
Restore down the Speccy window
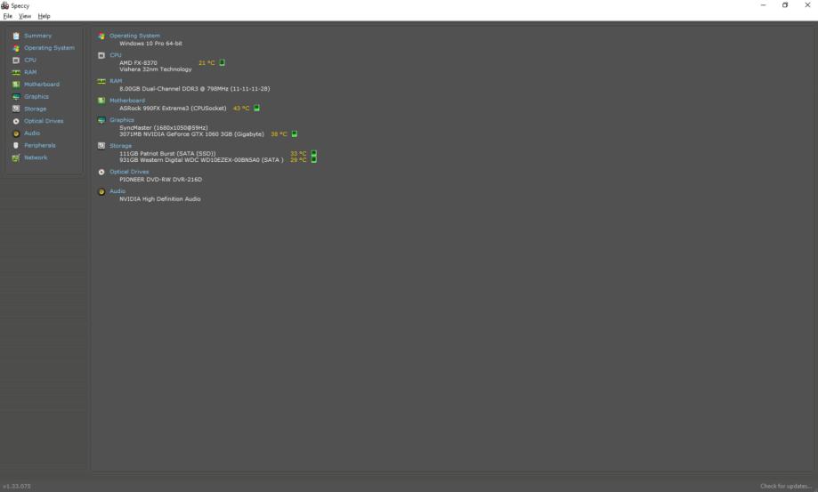[785, 5]
